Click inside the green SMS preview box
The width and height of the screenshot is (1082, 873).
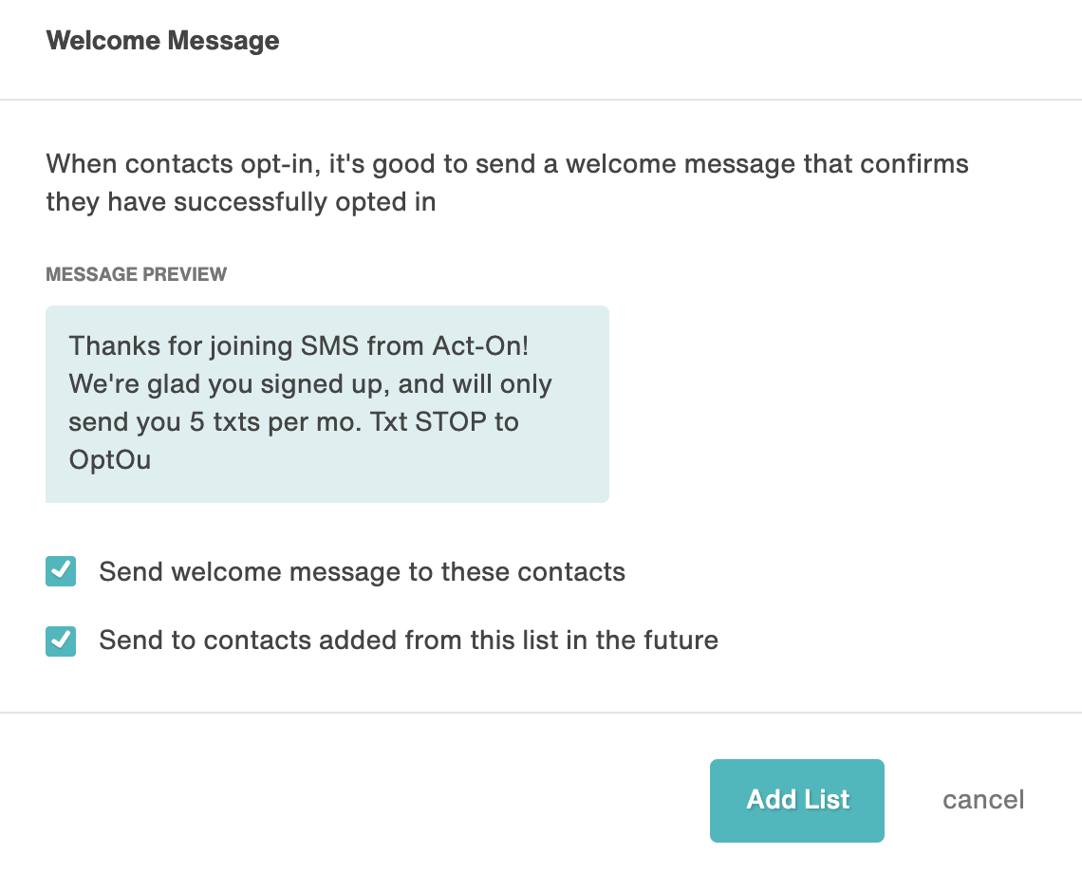coord(326,403)
